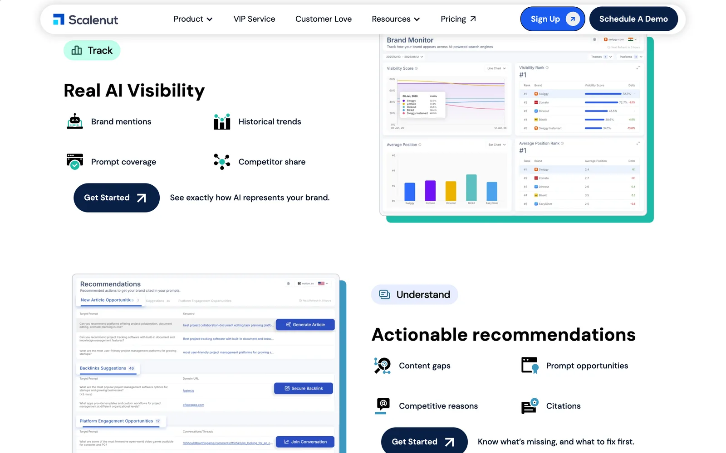Click Get Started under Real AI Visibility
The height and width of the screenshot is (453, 726).
[x=117, y=198]
